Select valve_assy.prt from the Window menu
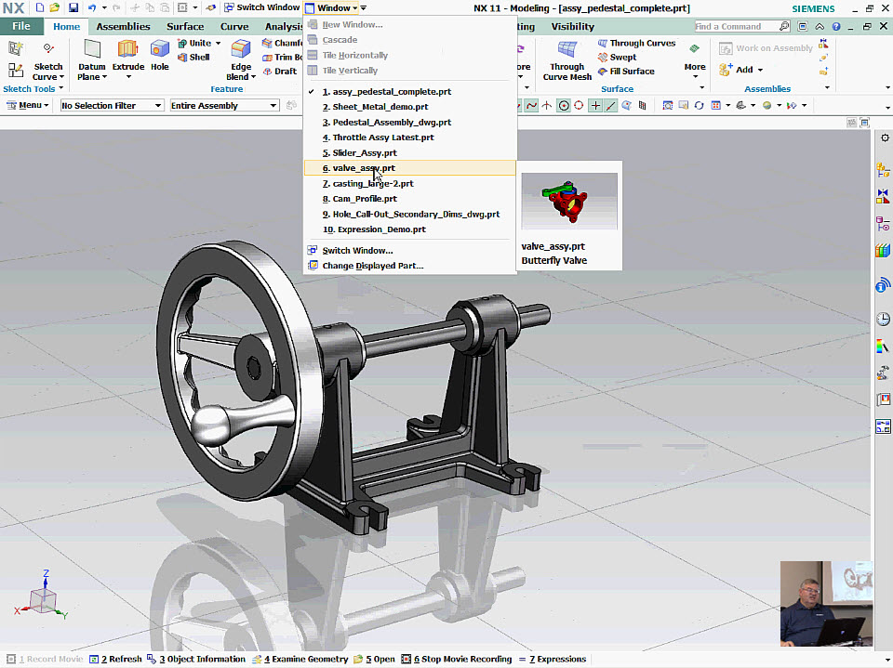 tap(364, 168)
